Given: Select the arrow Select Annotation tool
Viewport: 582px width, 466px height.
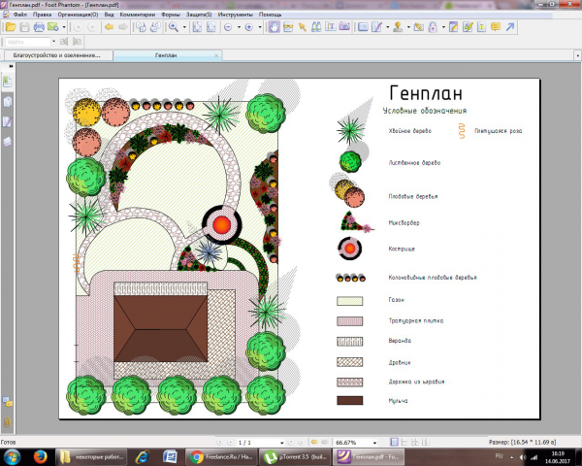Looking at the screenshot, I should coord(302,27).
